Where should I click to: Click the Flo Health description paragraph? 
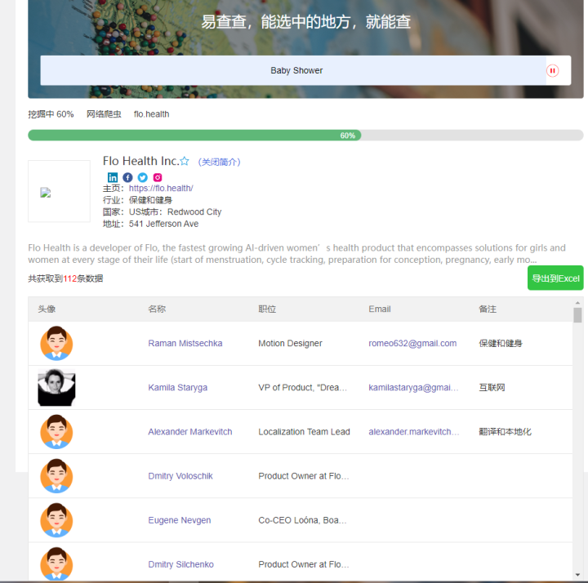tap(297, 254)
